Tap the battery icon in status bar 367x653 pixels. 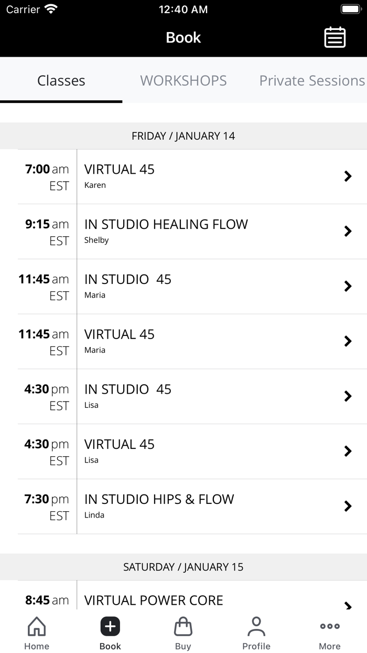click(x=350, y=8)
